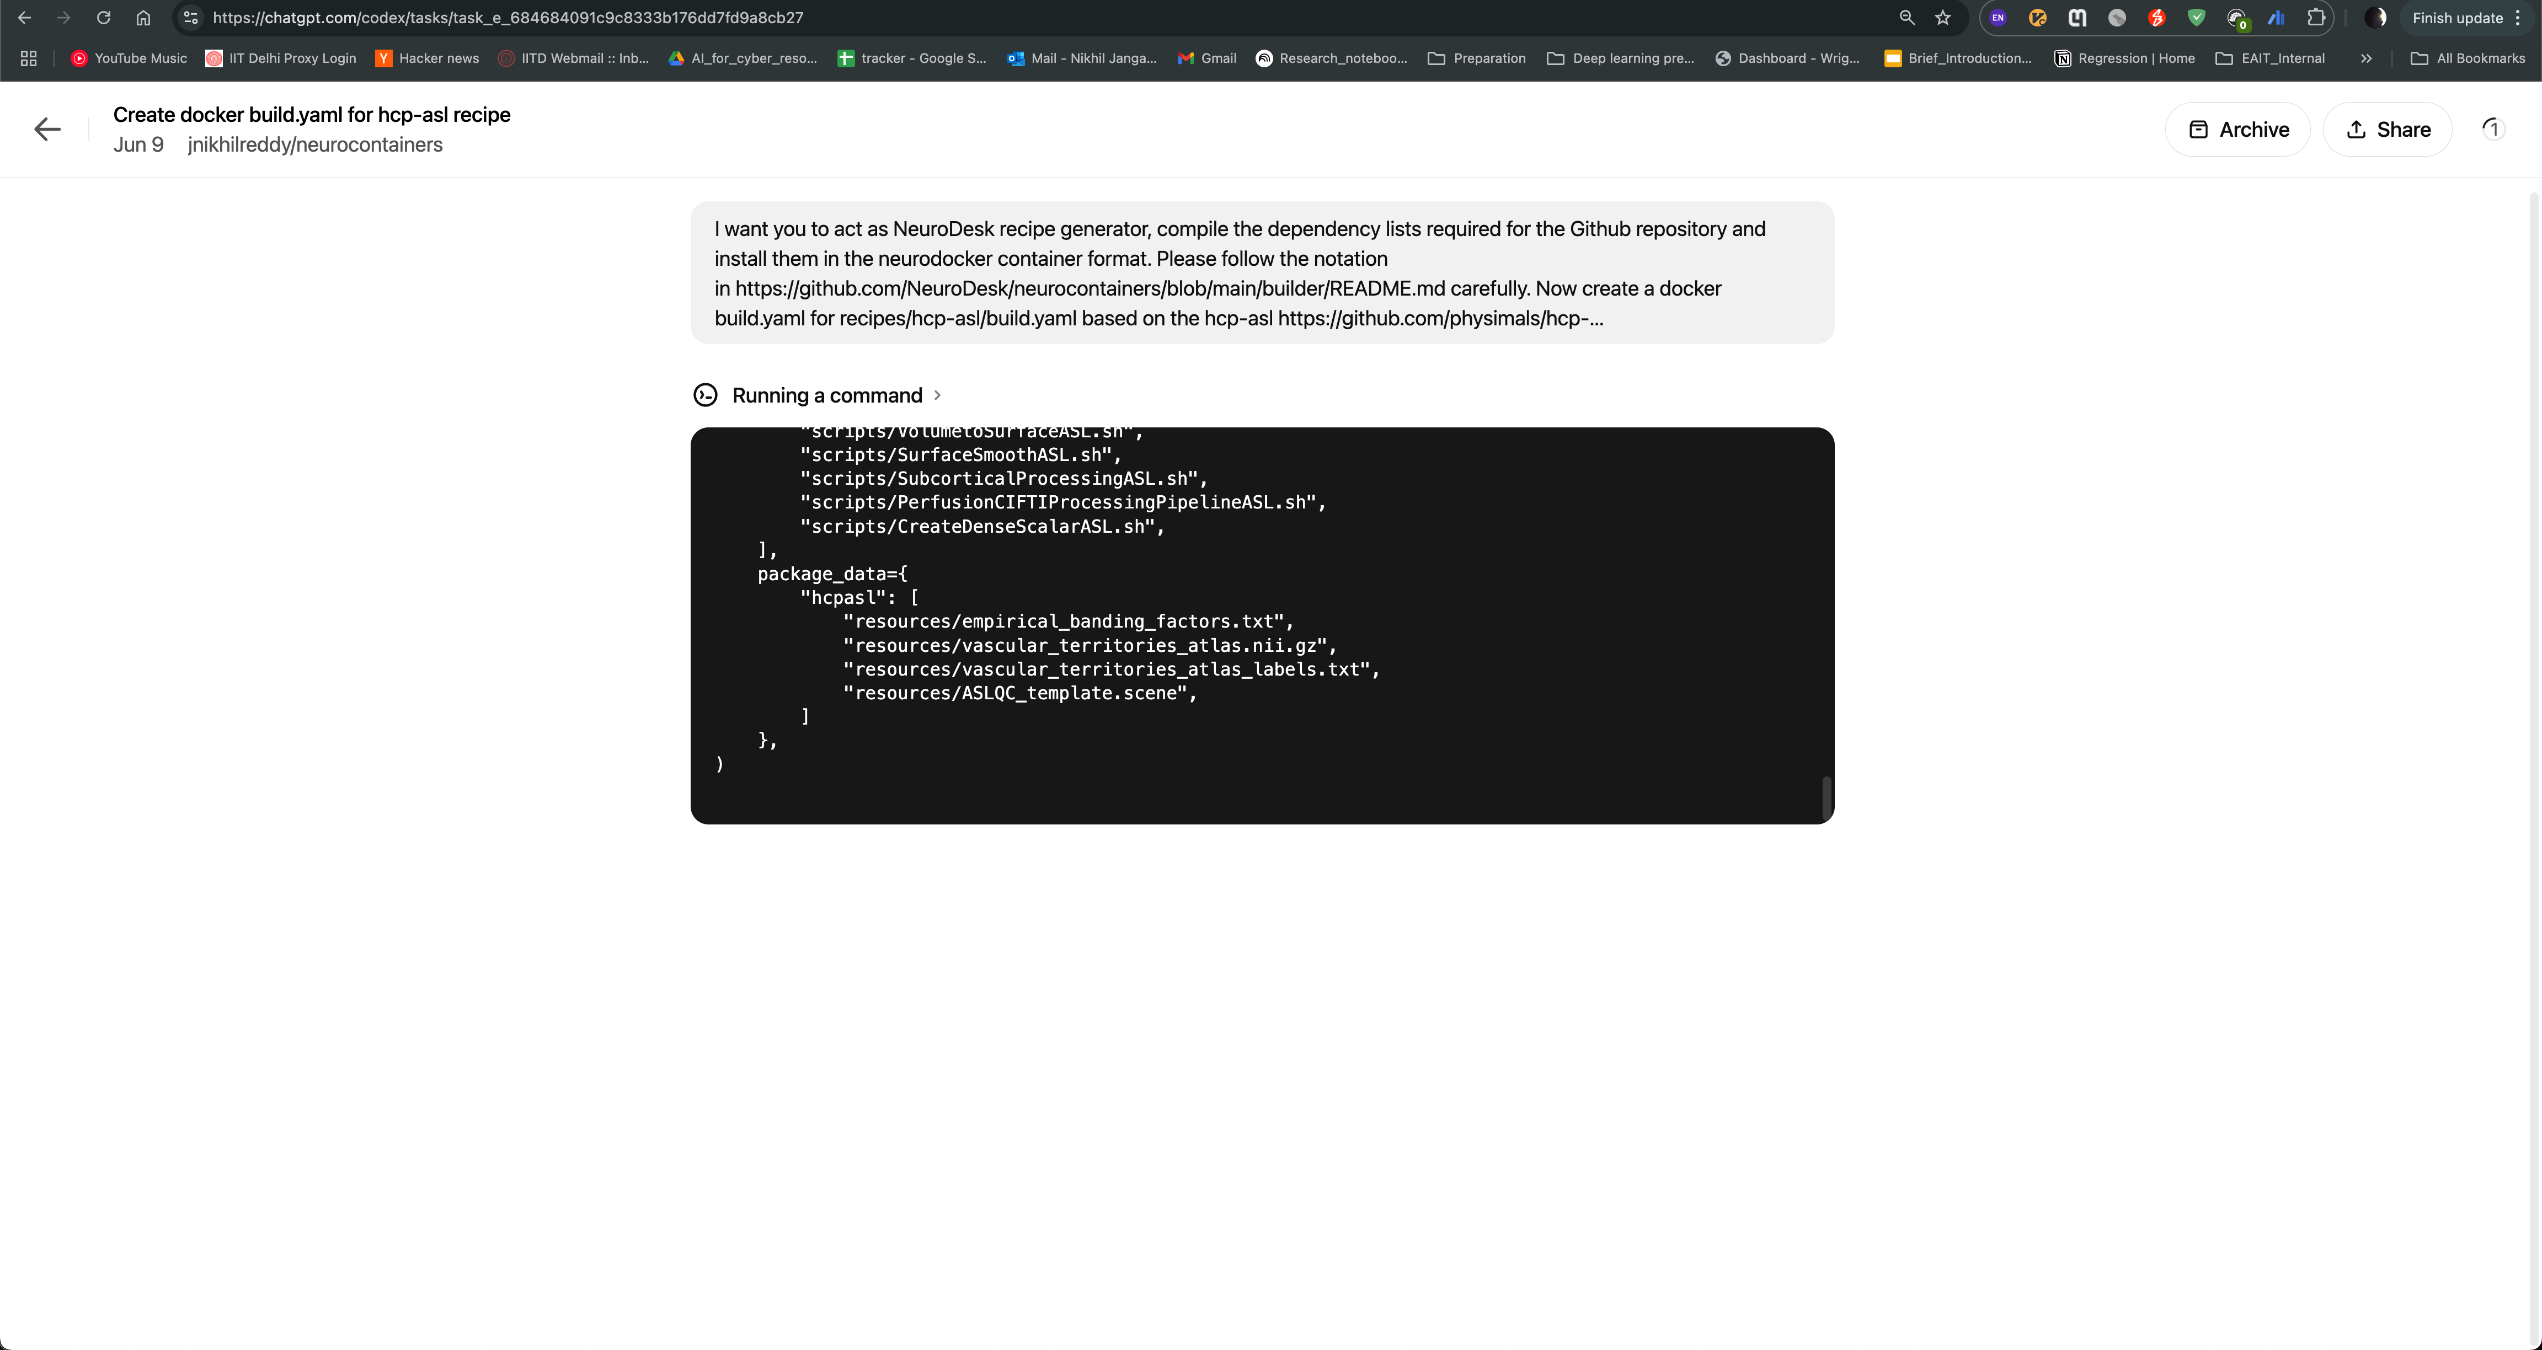The height and width of the screenshot is (1350, 2542).
Task: Open the zoom magnifier in address bar
Action: pos(1906,18)
